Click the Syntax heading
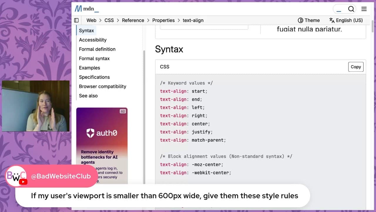Screen dimensions: 376x212 [x=169, y=49]
